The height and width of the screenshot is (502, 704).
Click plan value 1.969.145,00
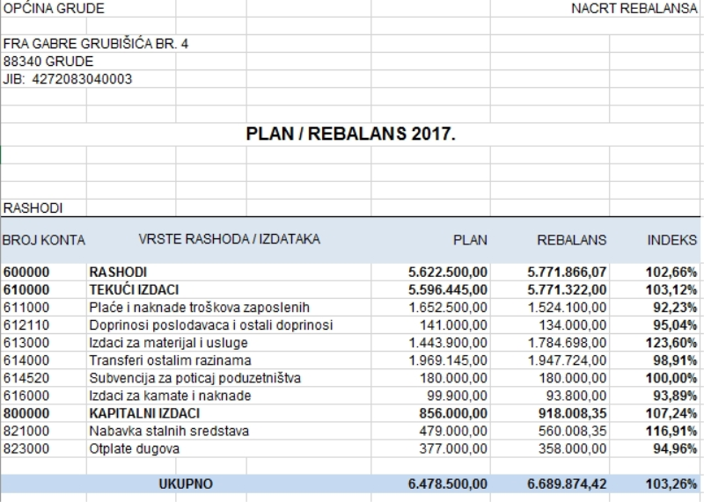tap(448, 360)
